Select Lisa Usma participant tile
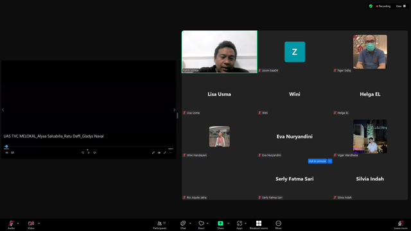This screenshot has height=231, width=411. pyautogui.click(x=220, y=94)
